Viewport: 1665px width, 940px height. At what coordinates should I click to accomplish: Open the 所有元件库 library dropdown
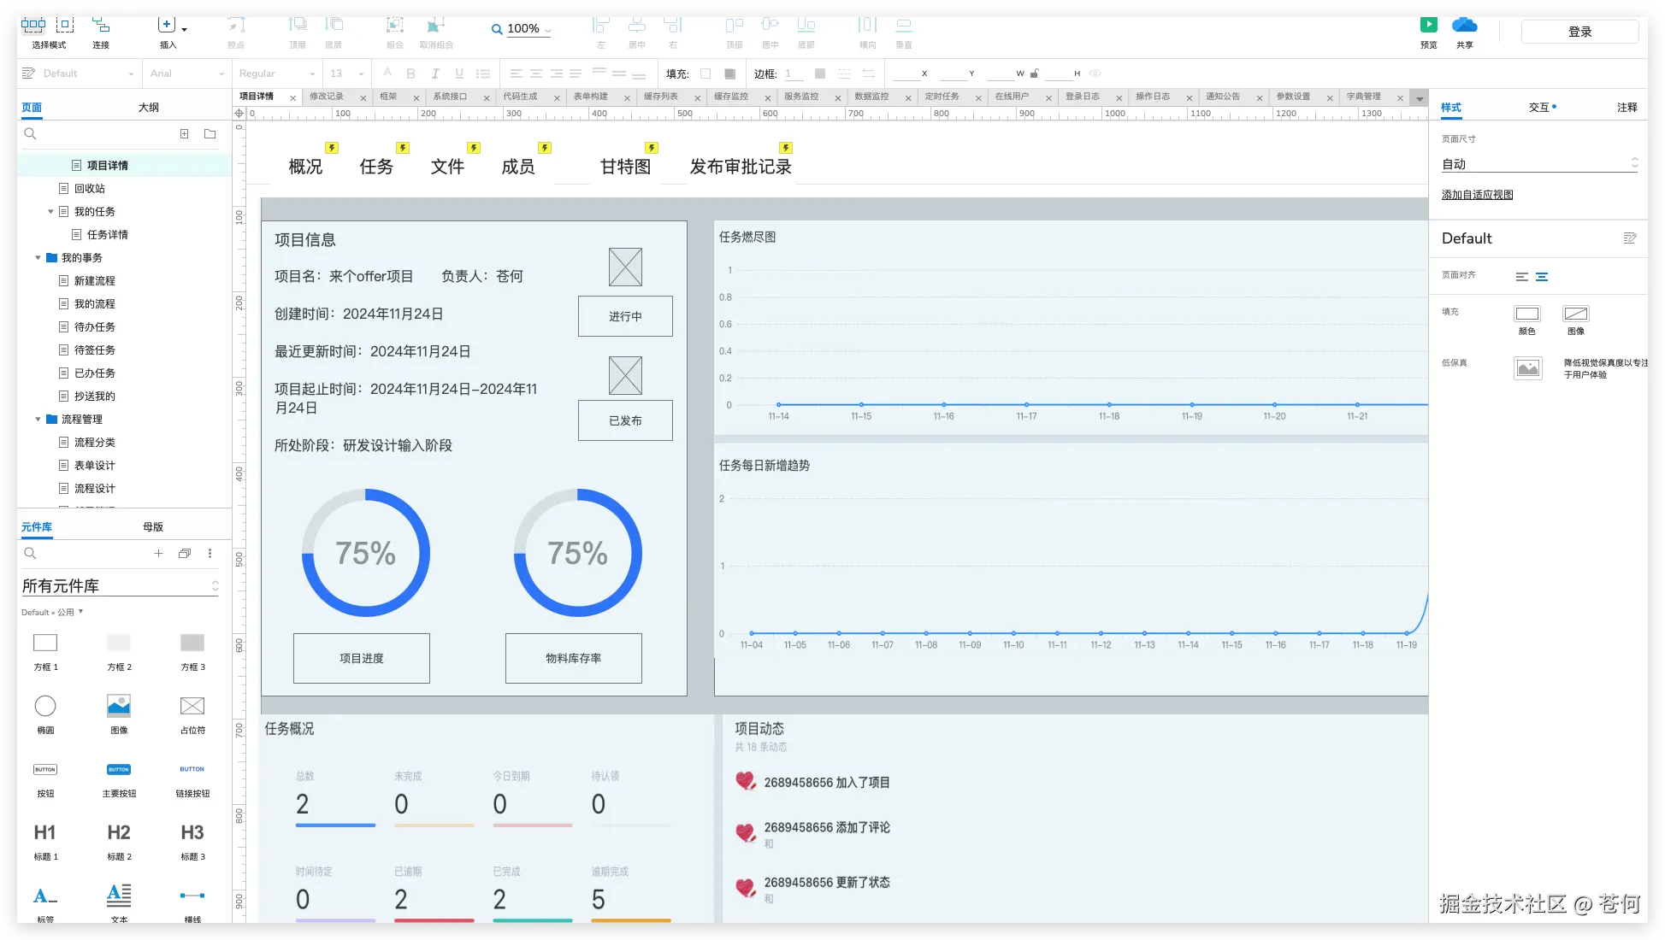(120, 586)
